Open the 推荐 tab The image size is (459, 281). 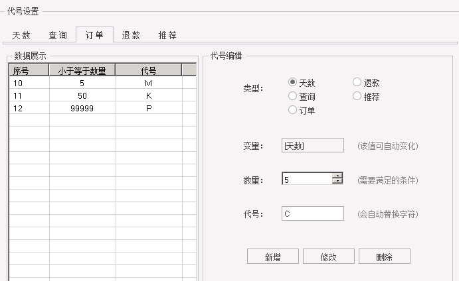[x=167, y=35]
